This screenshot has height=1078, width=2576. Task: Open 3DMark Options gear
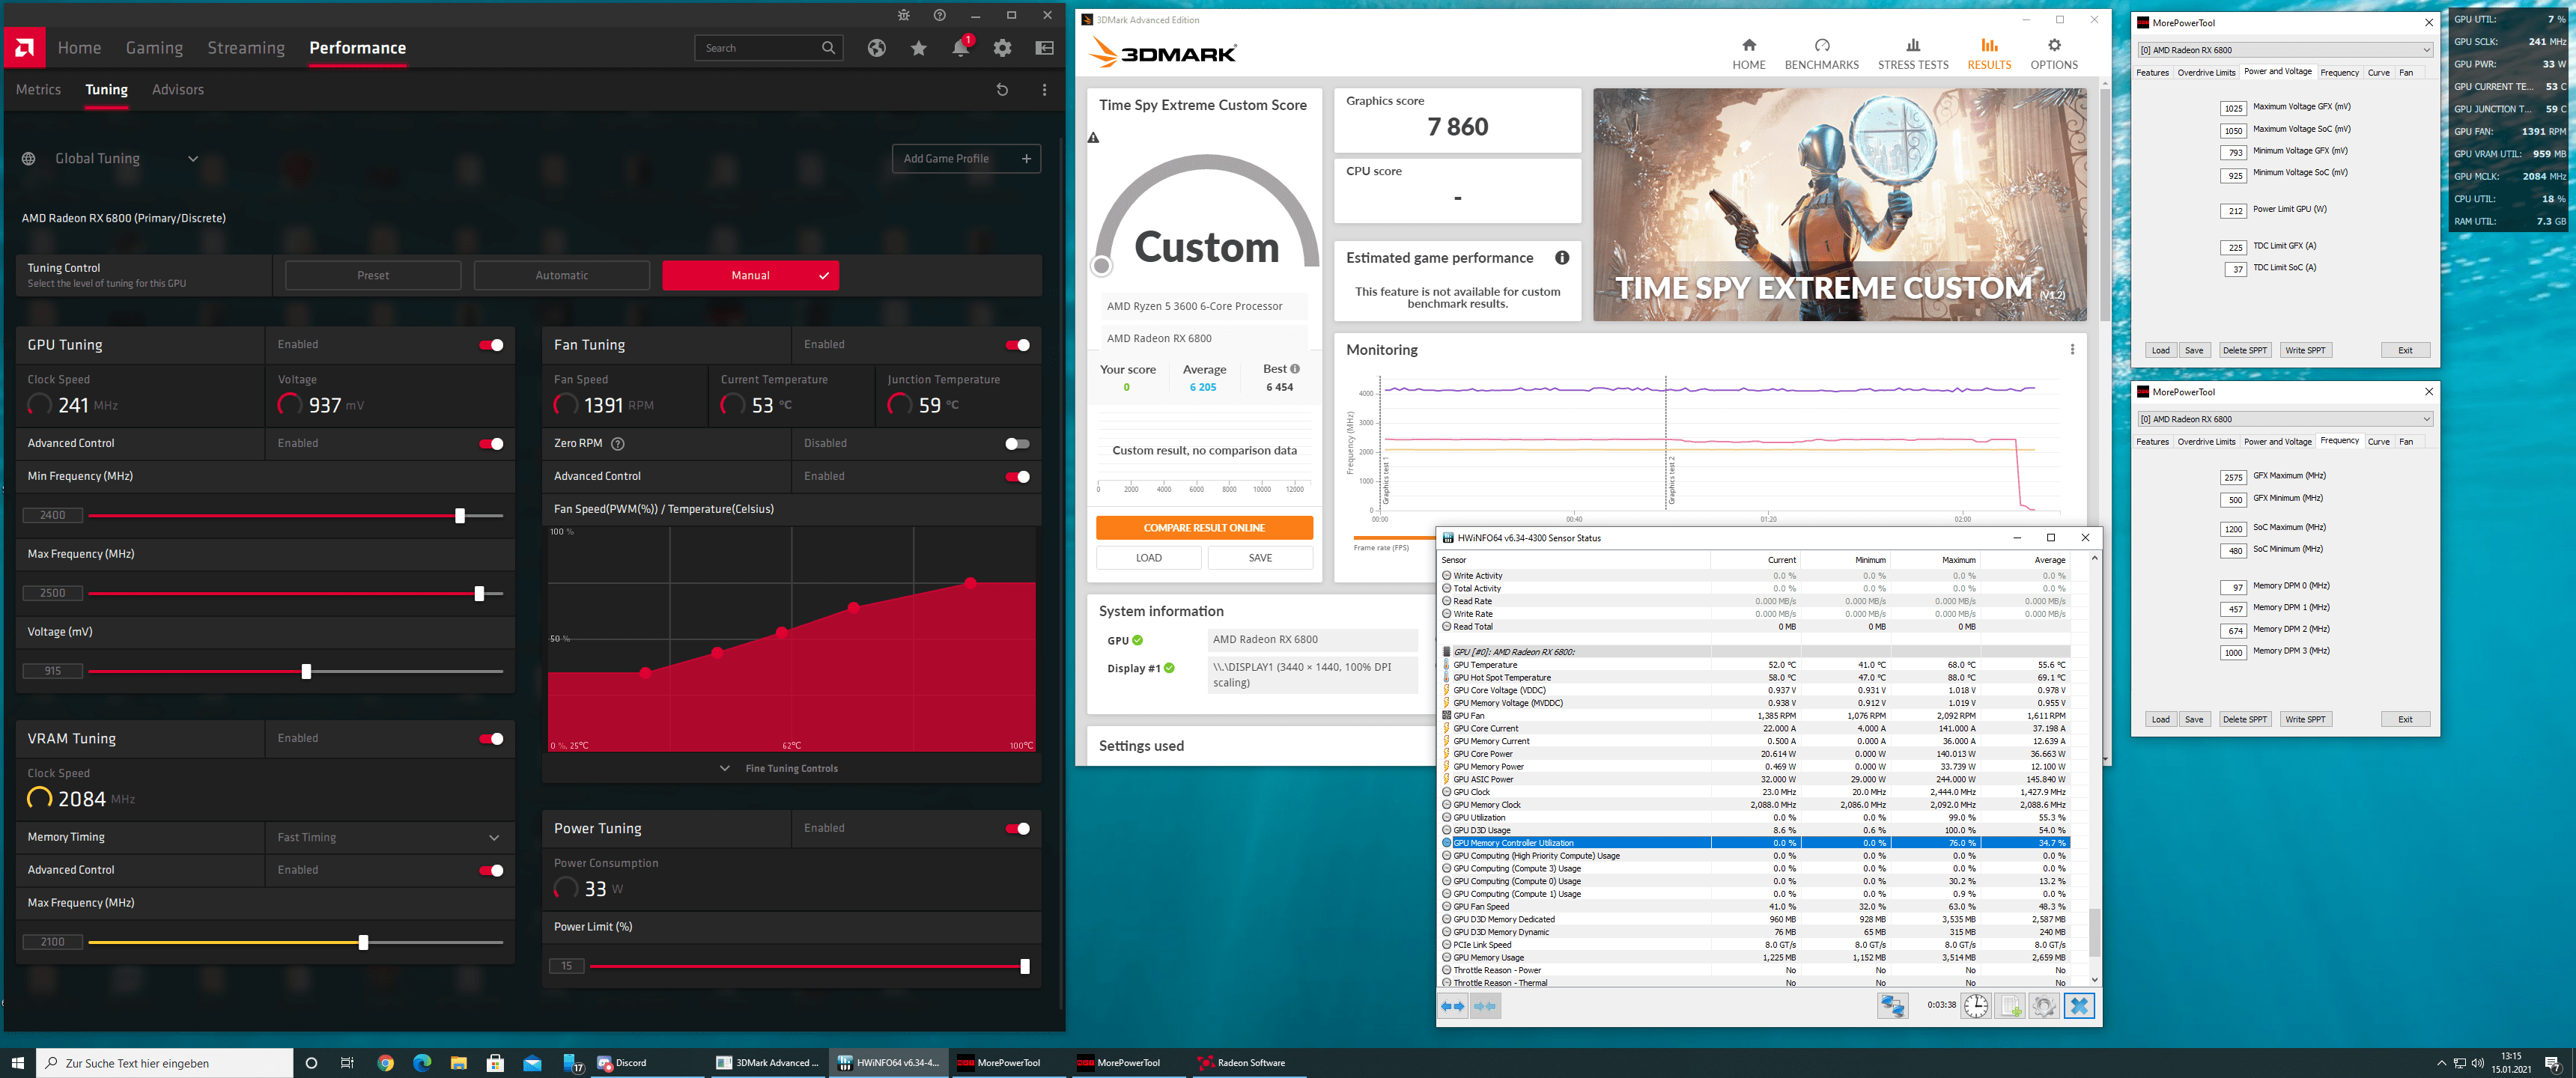pyautogui.click(x=2053, y=45)
